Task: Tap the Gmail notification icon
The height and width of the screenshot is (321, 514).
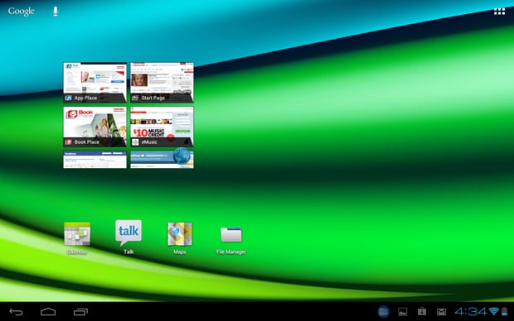Action: 442,312
